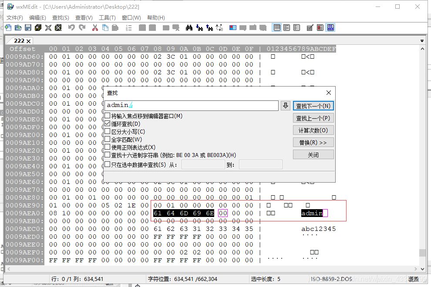Switch to Hex Mode icon
The height and width of the screenshot is (287, 431).
(330, 28)
